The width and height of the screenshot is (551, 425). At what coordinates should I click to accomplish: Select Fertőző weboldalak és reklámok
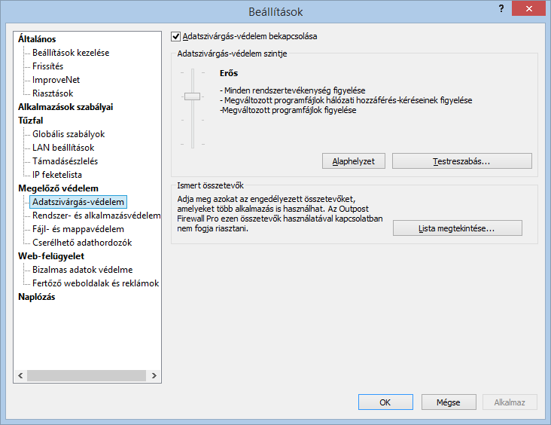96,283
